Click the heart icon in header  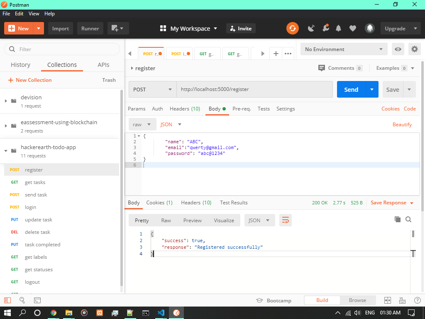point(353,29)
